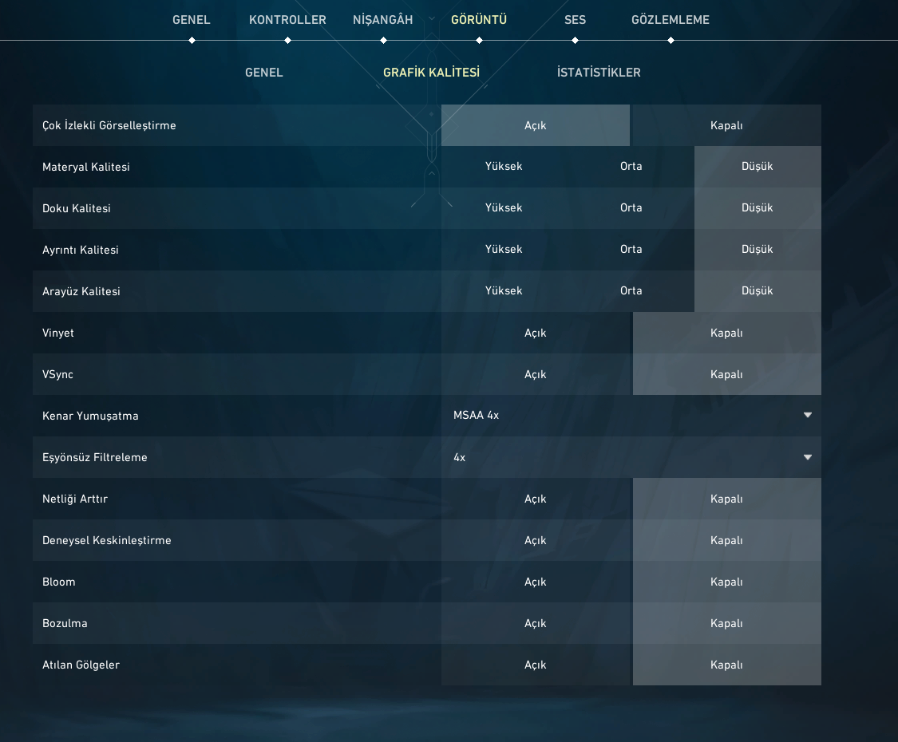Open the Eşyönsüz Filtreleme 4x dropdown
The height and width of the screenshot is (742, 898).
click(631, 457)
